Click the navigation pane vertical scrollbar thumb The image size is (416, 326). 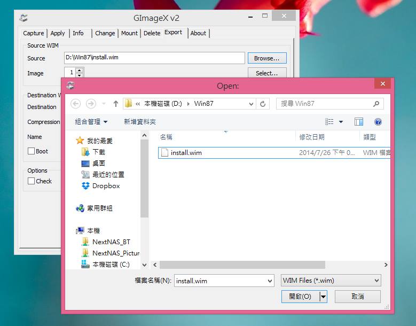point(144,178)
